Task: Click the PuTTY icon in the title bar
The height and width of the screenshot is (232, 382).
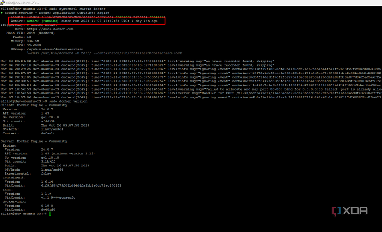Action: coord(2,3)
